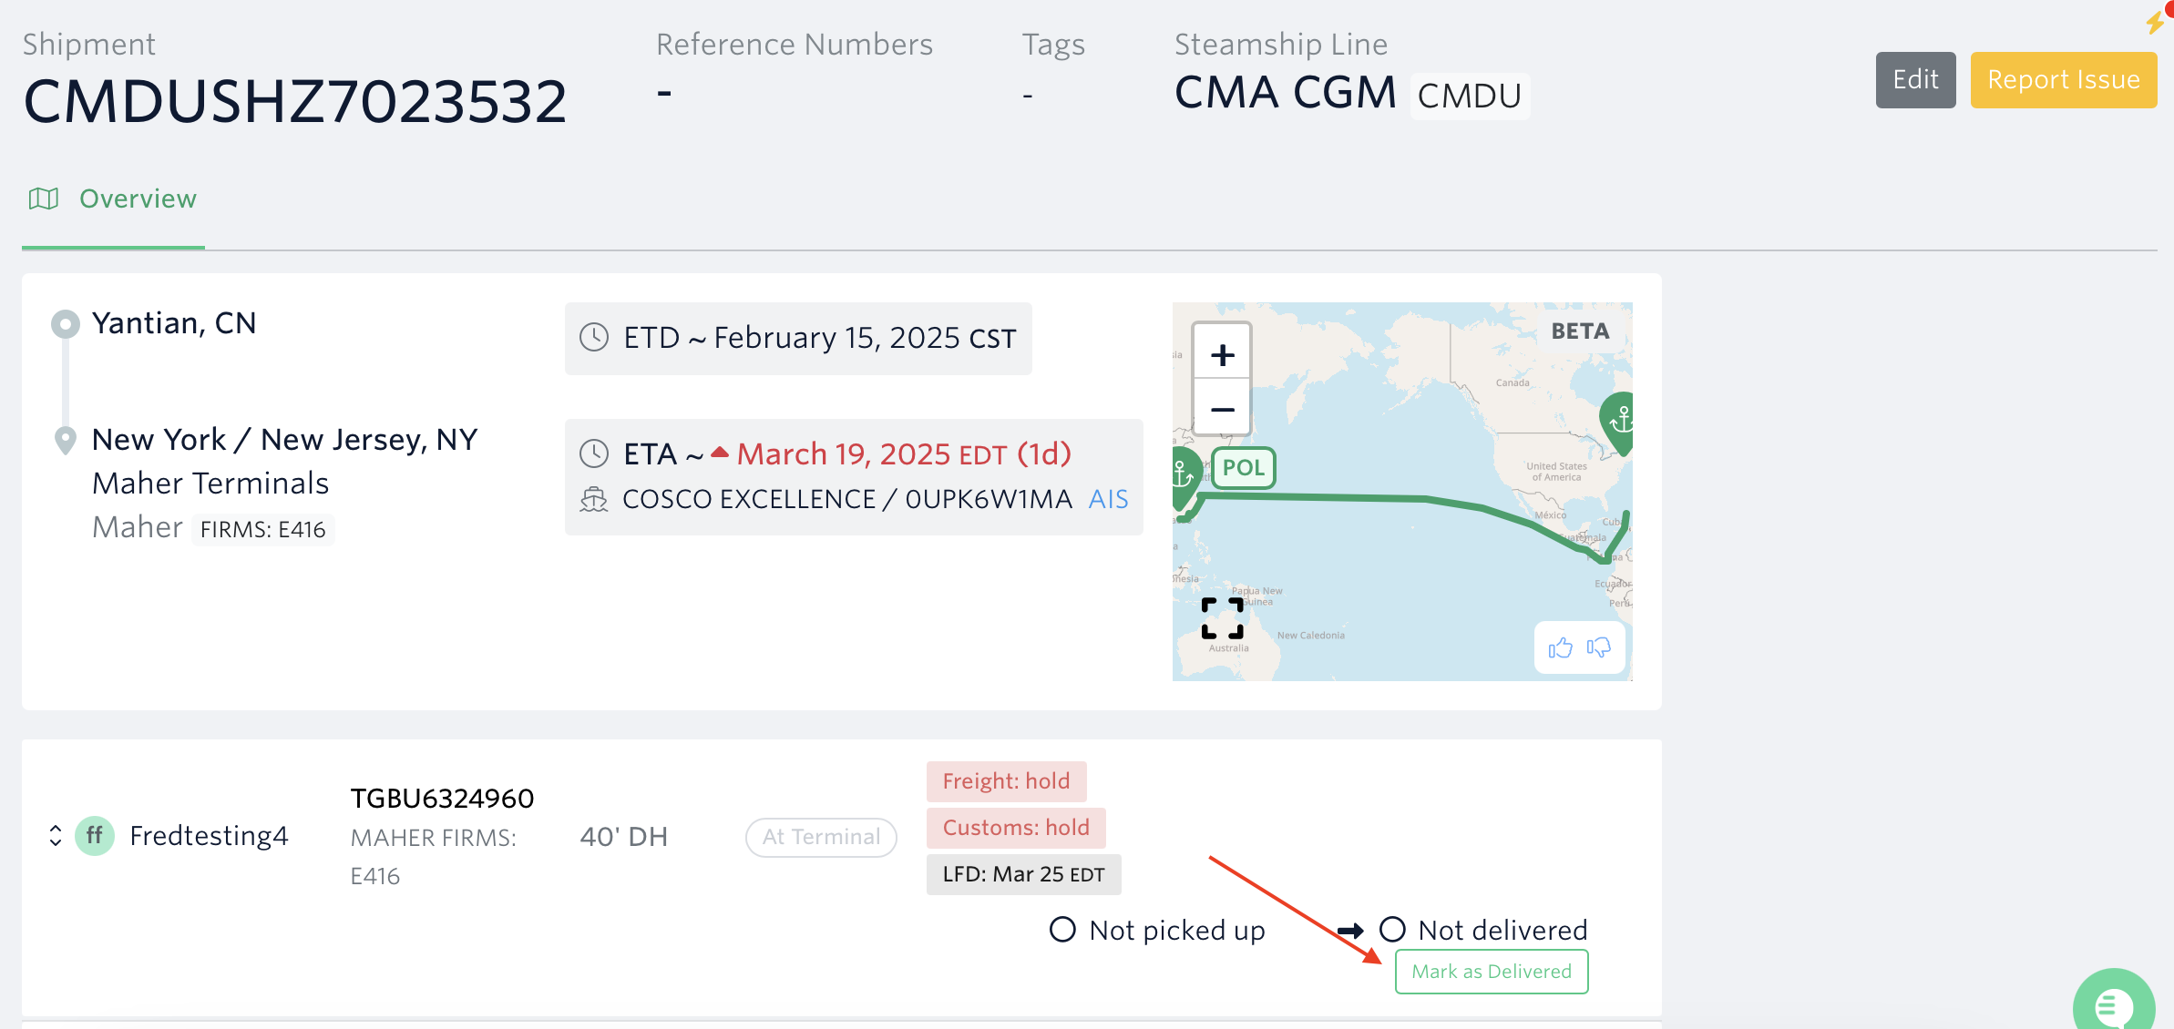Click the Freight: hold status badge

pos(1006,781)
